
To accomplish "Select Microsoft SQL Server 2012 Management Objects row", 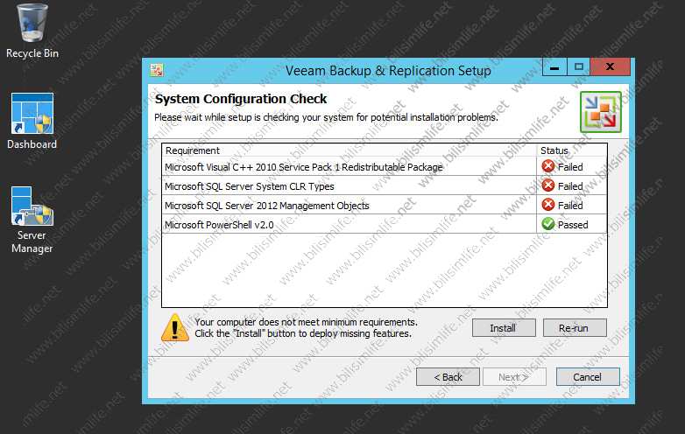I will click(385, 205).
